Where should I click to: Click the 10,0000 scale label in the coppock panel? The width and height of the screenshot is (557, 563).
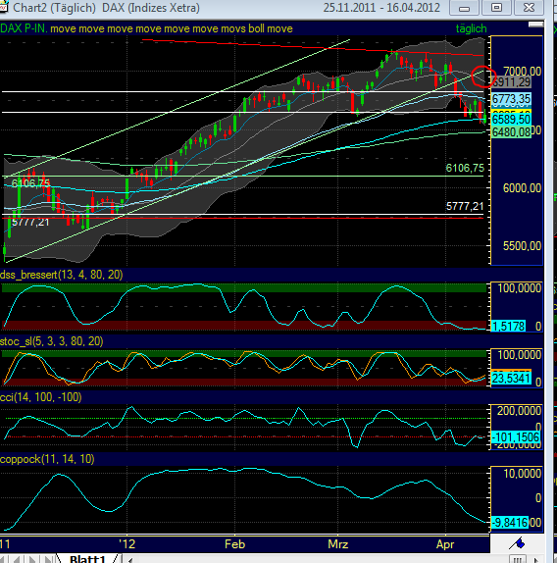(522, 473)
